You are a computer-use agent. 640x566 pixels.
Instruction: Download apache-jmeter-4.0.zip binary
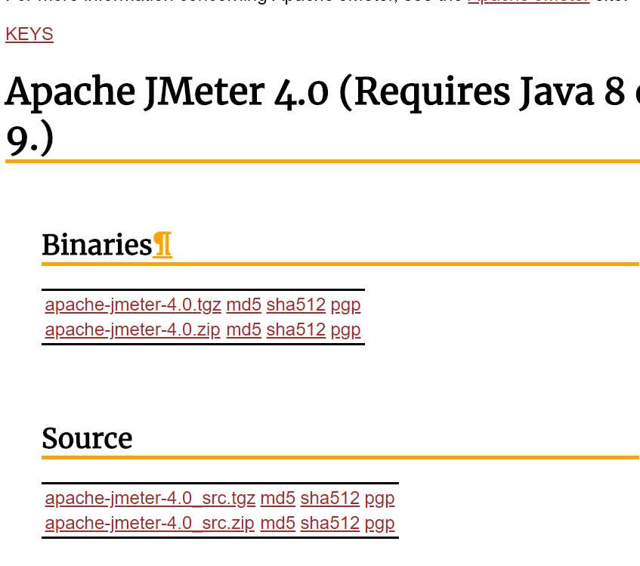pyautogui.click(x=133, y=330)
